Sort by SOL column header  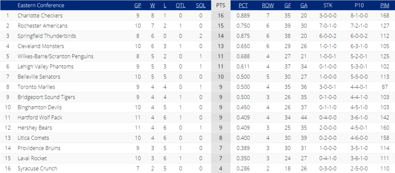[201, 5]
